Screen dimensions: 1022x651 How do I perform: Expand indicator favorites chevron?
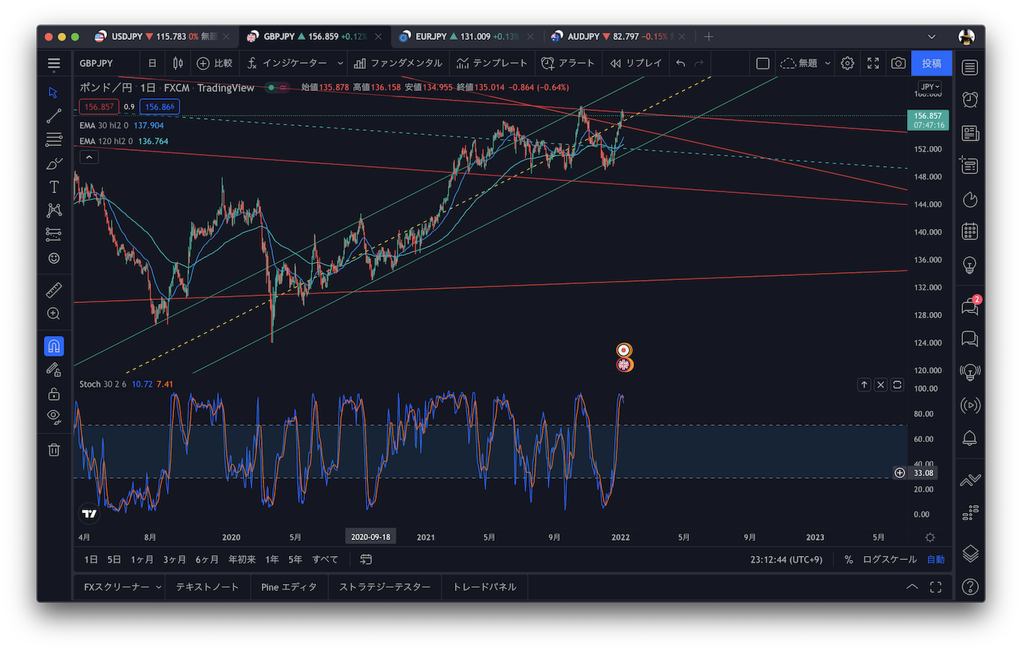(x=341, y=63)
